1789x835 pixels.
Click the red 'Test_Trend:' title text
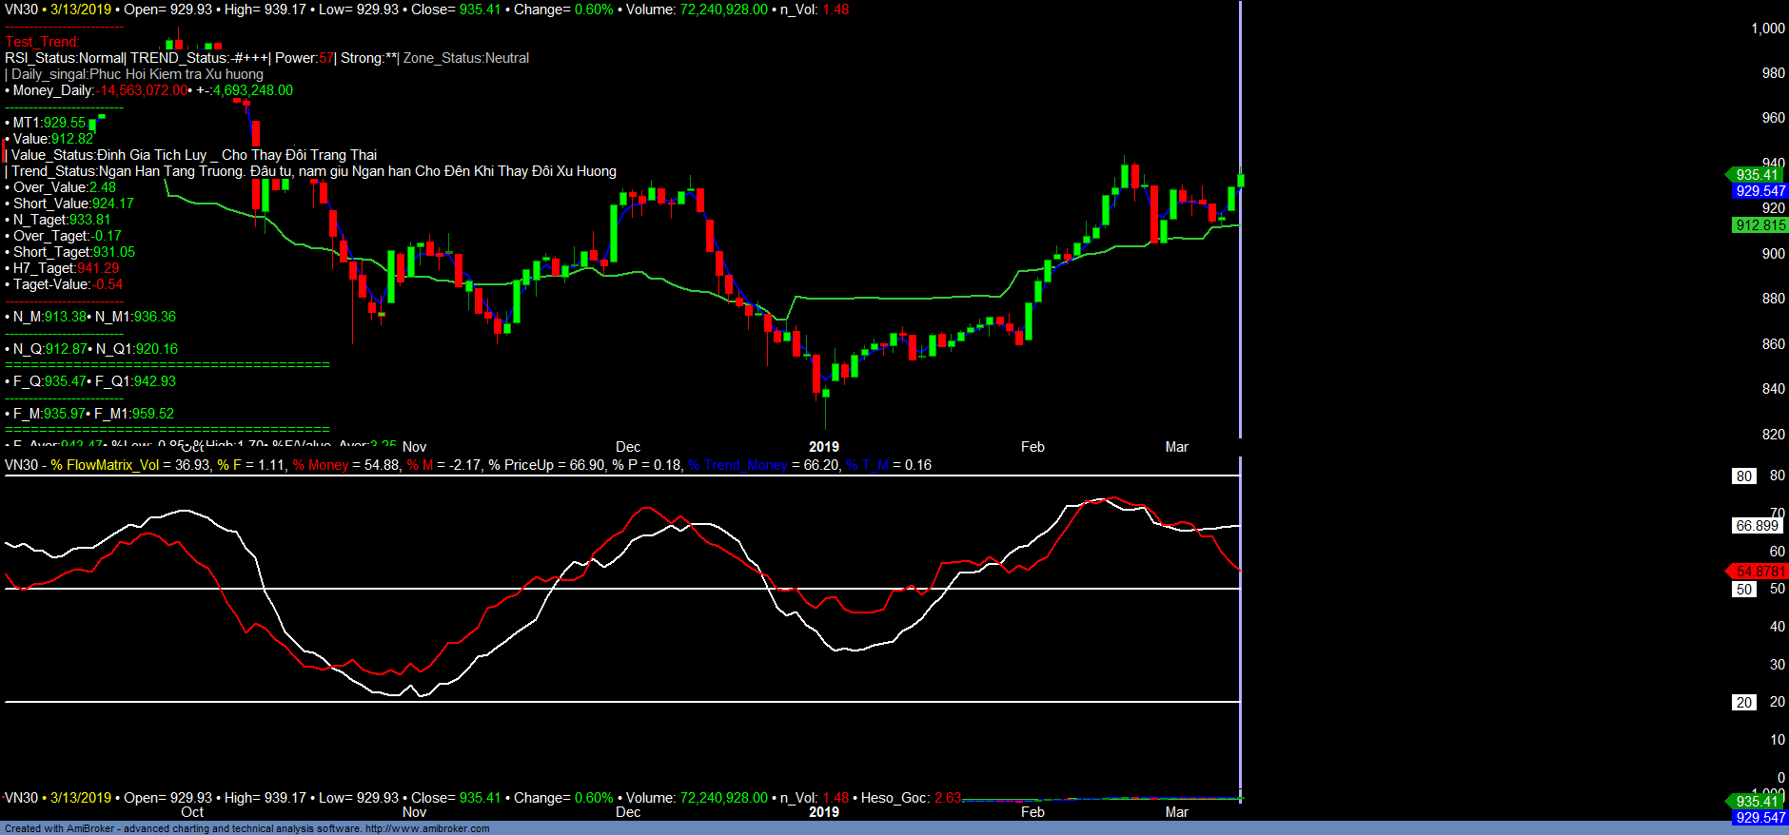(x=43, y=42)
